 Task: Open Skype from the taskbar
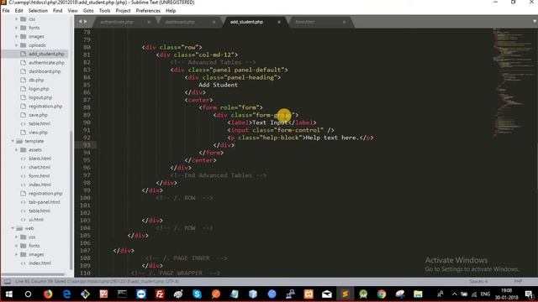[x=197, y=294]
